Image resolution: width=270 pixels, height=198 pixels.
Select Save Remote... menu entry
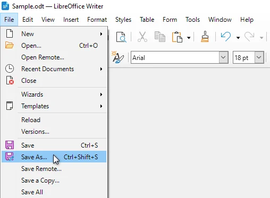pyautogui.click(x=54, y=169)
